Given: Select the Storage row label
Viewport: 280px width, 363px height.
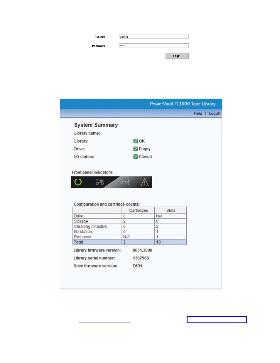Looking at the screenshot, I should tap(81, 221).
